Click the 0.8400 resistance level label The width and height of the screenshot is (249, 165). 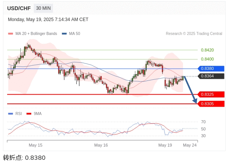tap(207, 59)
